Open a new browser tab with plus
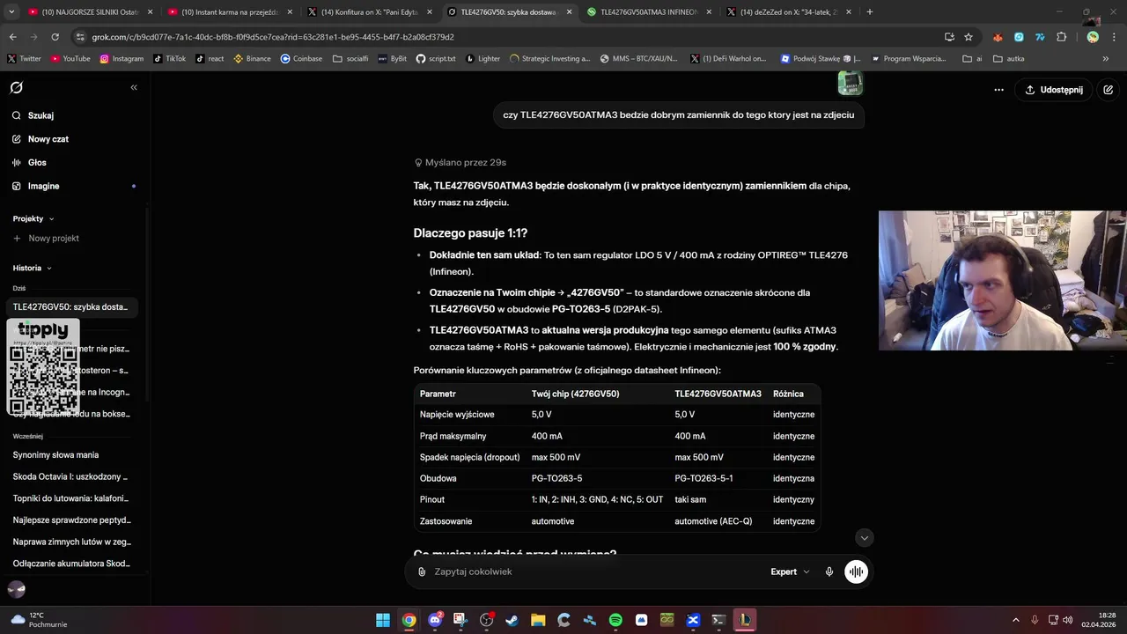Screen dimensions: 1127x634 pyautogui.click(x=870, y=12)
